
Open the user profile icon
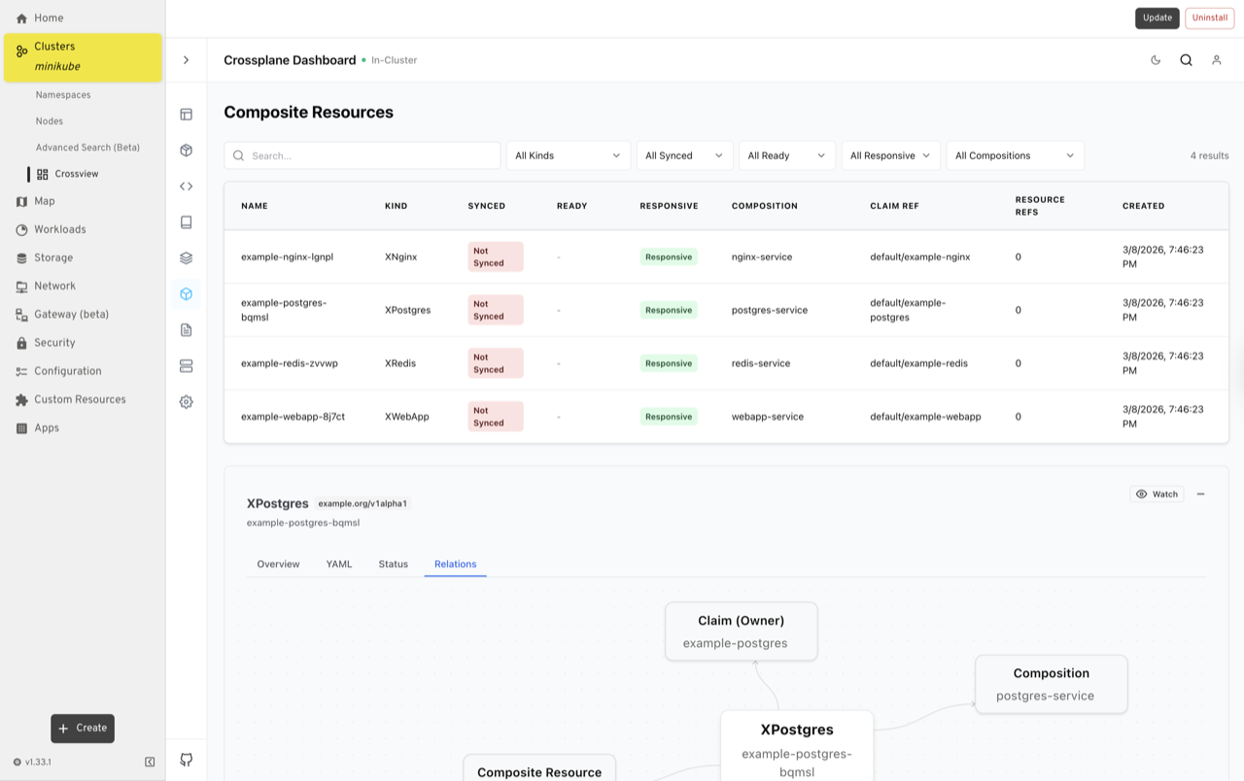click(x=1216, y=60)
